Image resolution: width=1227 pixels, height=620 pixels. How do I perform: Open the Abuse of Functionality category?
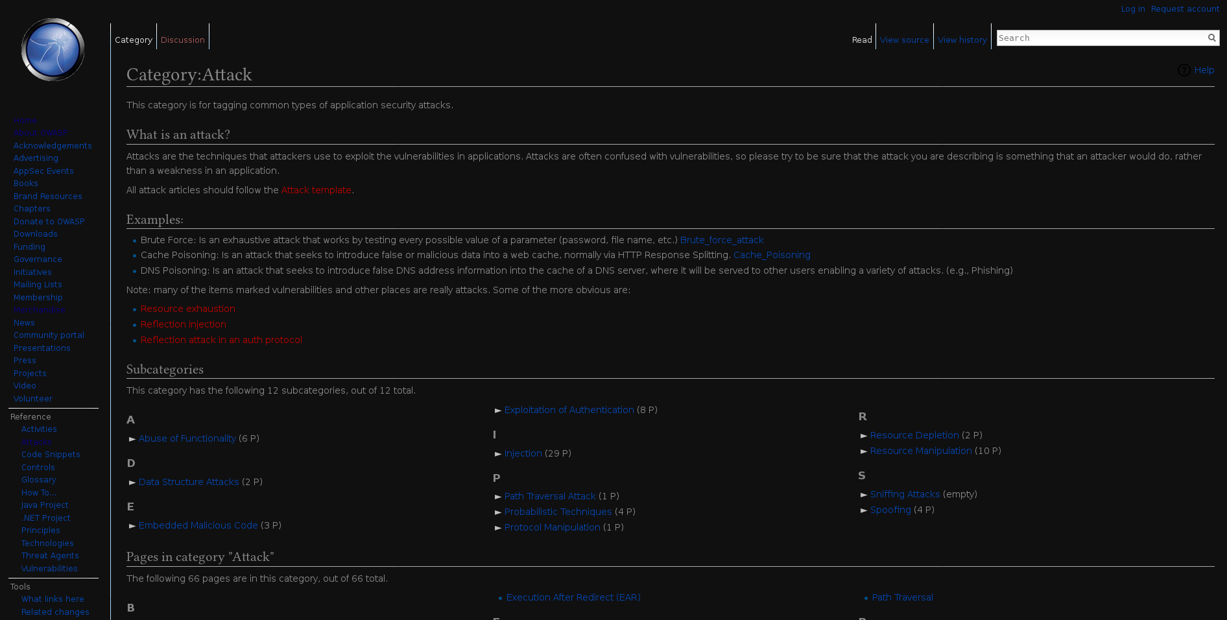(187, 438)
